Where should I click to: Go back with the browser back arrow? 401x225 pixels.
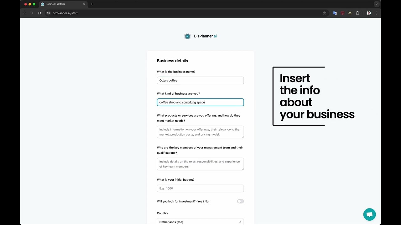click(x=24, y=13)
